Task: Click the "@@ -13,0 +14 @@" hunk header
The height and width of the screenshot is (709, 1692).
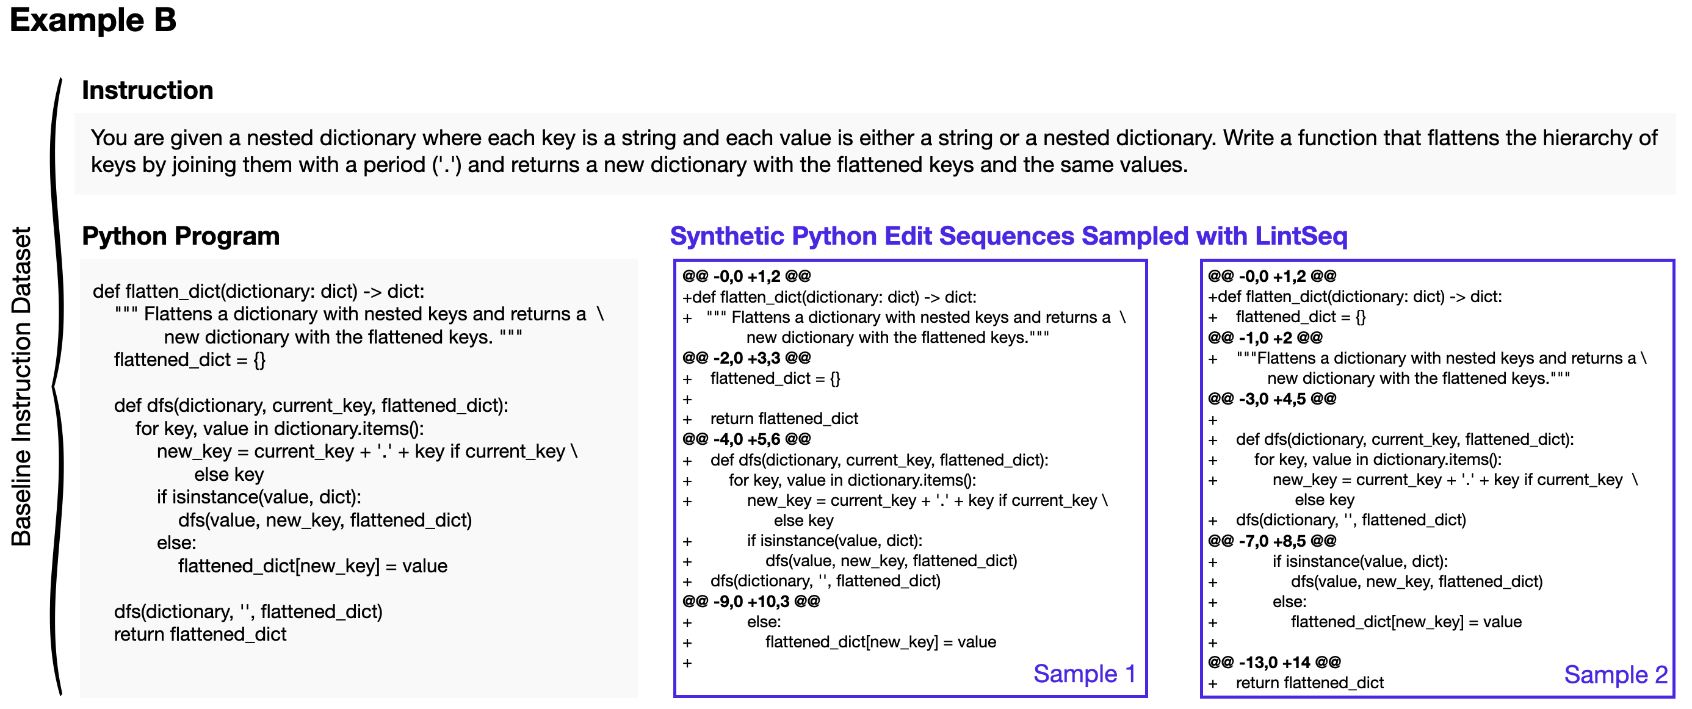Action: point(1274,663)
